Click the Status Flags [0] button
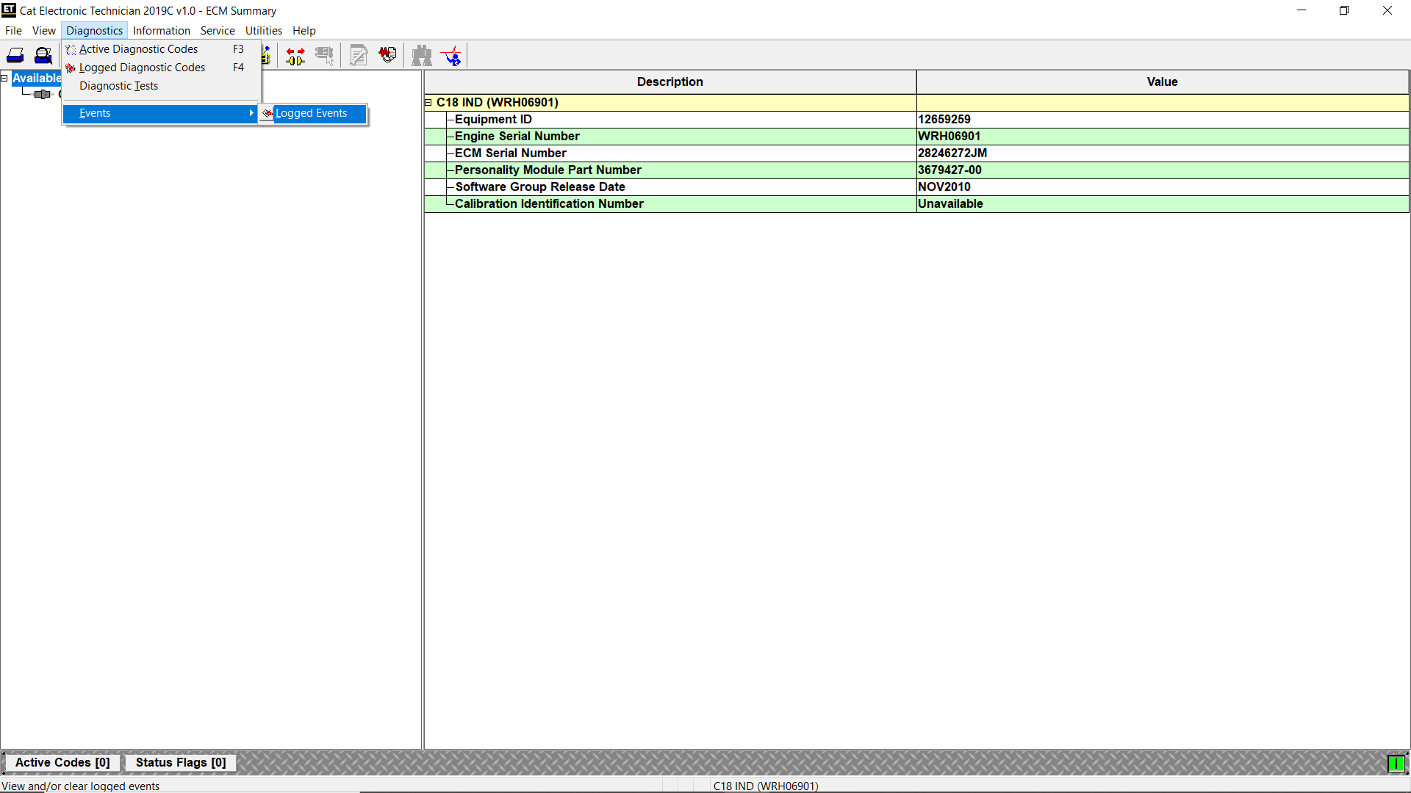This screenshot has height=793, width=1411. click(x=180, y=763)
